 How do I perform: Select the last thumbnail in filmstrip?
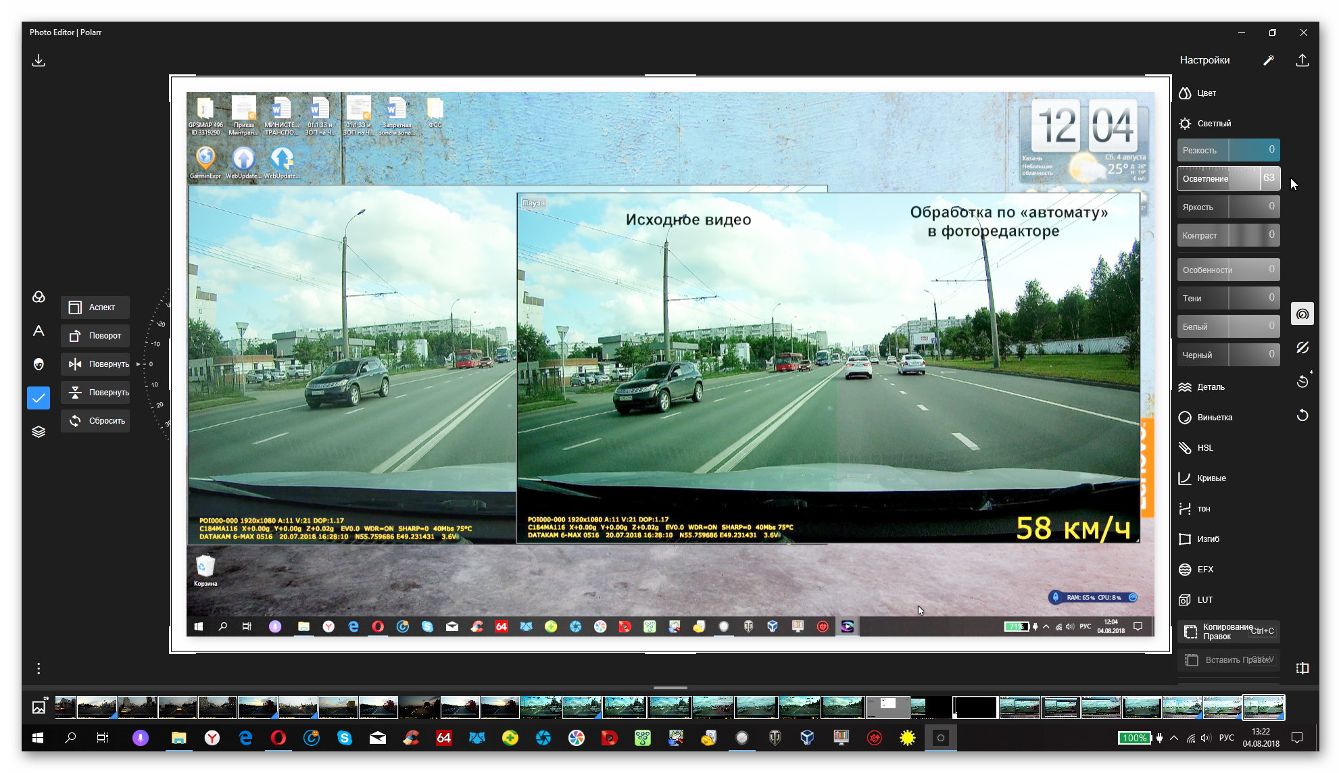coord(1263,707)
